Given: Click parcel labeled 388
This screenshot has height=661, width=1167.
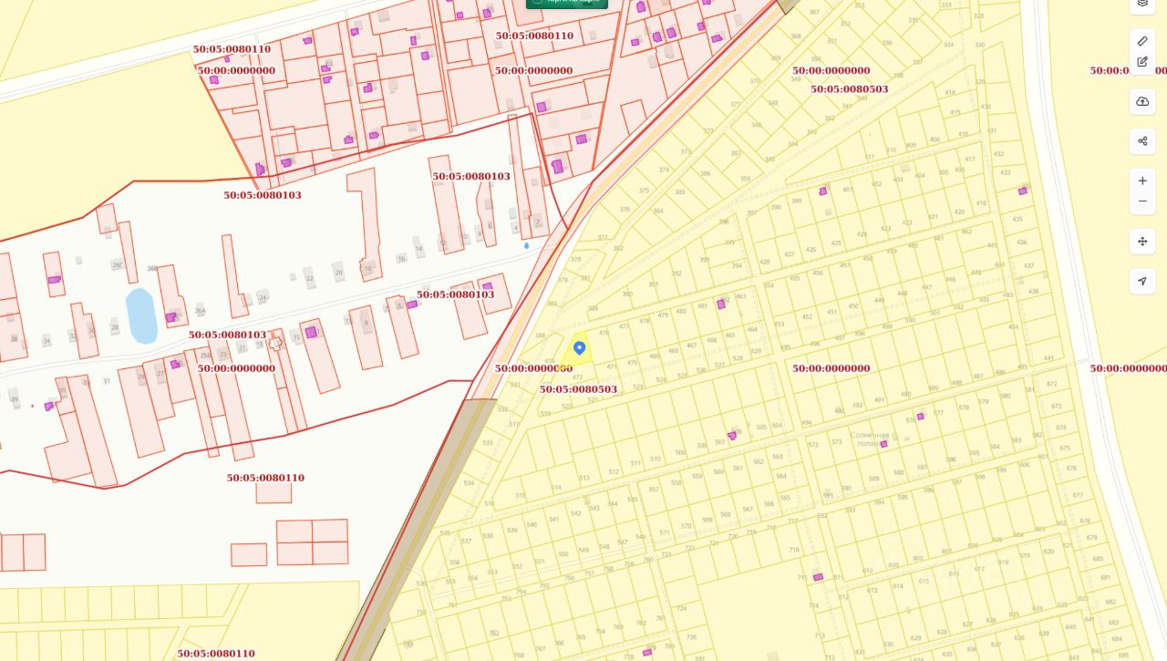Looking at the screenshot, I should [x=540, y=336].
